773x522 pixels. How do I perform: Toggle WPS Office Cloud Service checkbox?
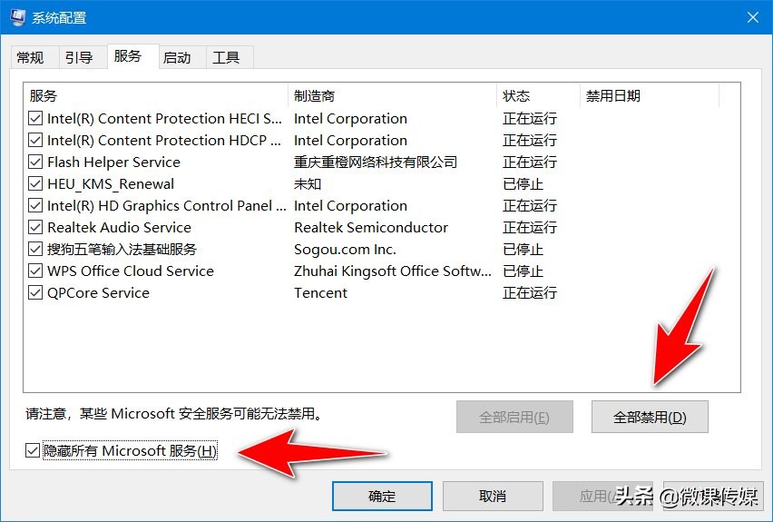[35, 271]
